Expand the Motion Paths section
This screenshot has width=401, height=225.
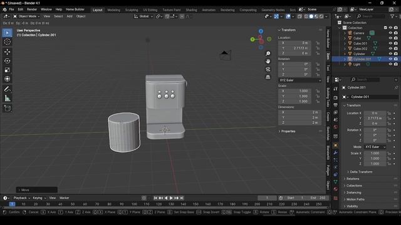pyautogui.click(x=355, y=199)
